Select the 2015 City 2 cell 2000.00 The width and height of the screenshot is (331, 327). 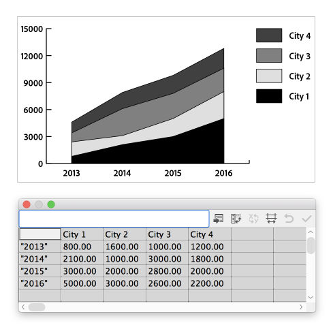click(125, 271)
